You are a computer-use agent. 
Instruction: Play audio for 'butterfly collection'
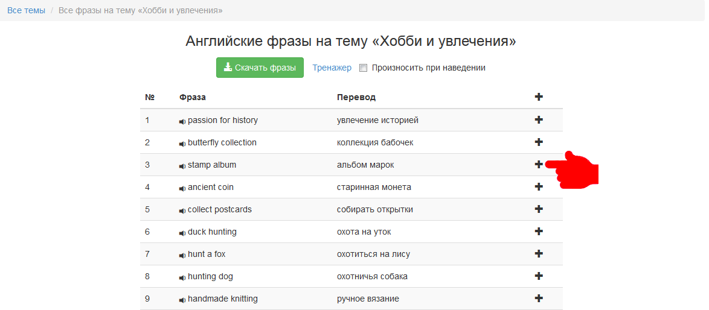[x=182, y=144]
